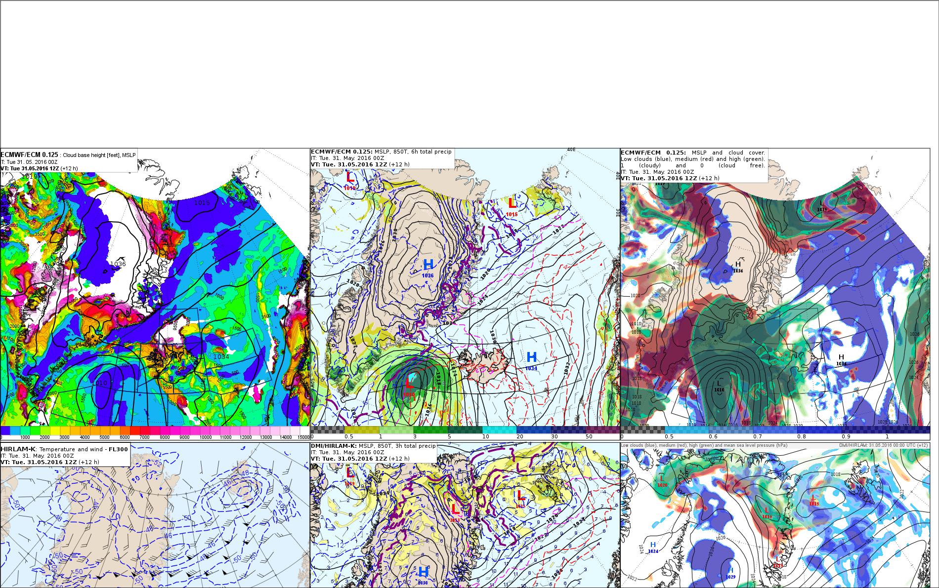
Task: Select olive 0.5–1 swatch in ECMWF precip legend
Action: [362, 430]
